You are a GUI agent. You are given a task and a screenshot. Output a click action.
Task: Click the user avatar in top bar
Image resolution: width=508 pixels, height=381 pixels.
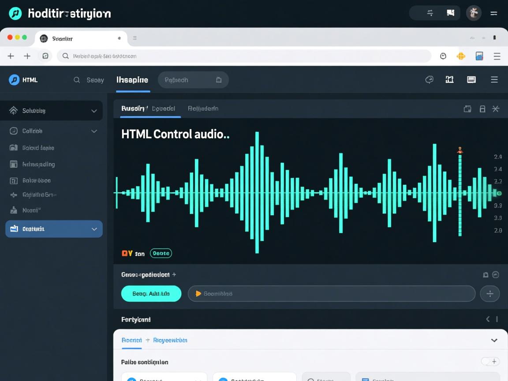(x=474, y=13)
